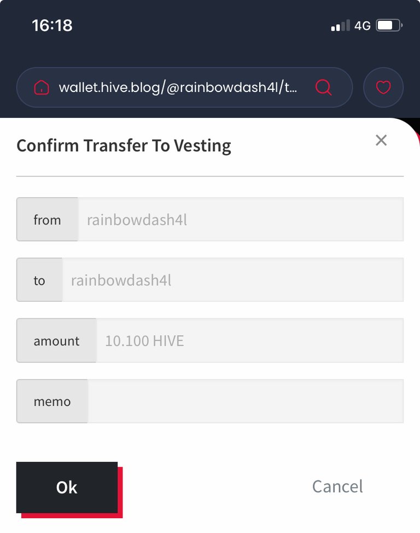Tap the home icon in address bar
Screen dimensions: 420x533
tap(42, 87)
